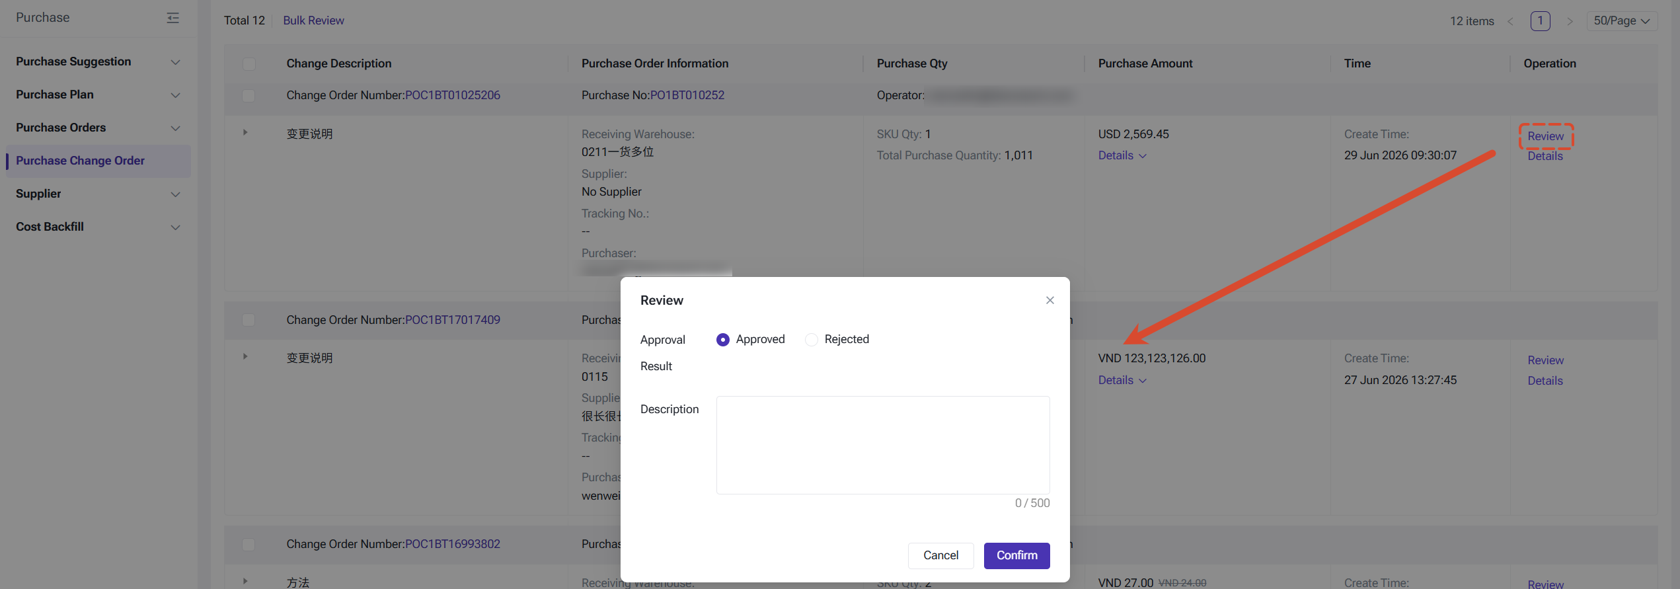Open the Bulk Review link

click(x=313, y=20)
